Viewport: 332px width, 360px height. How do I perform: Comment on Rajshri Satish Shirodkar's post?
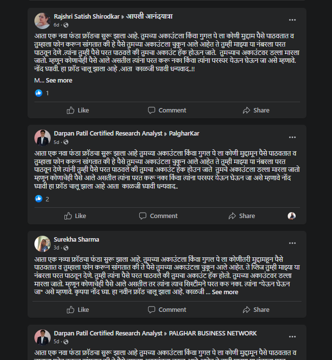coord(167,111)
